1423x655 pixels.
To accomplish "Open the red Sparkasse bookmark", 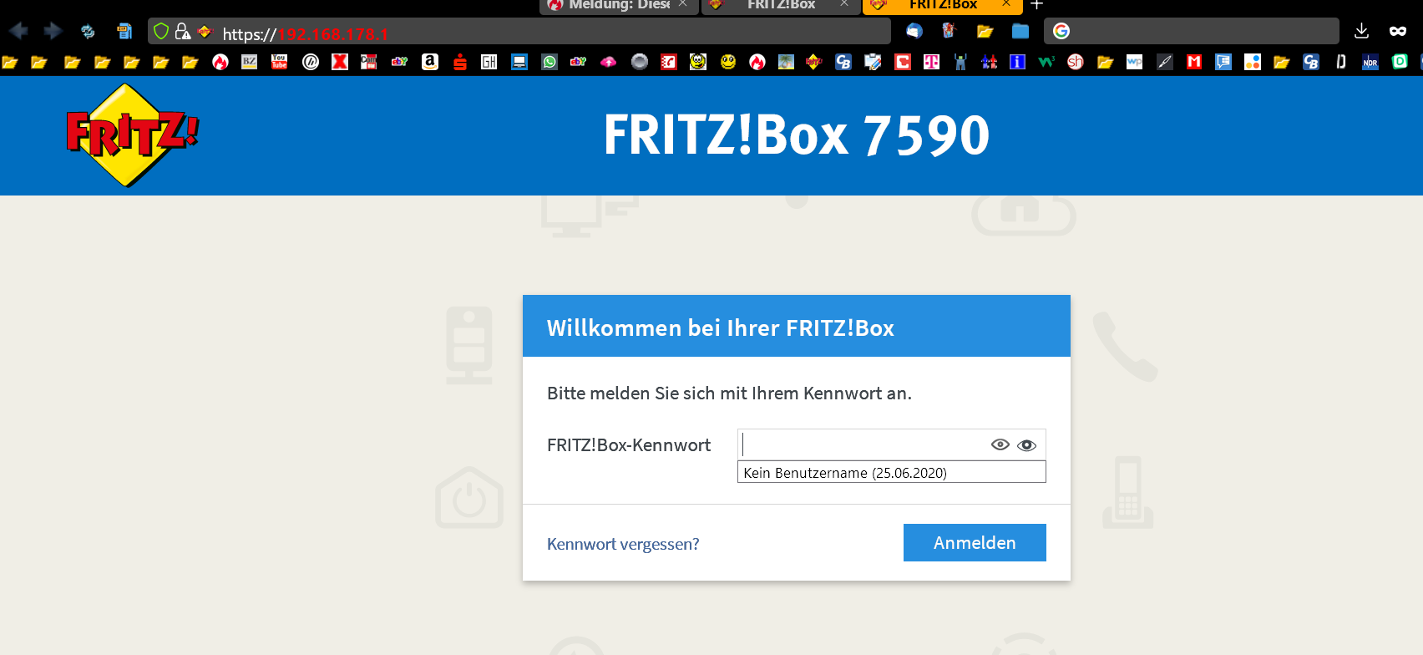I will point(460,62).
